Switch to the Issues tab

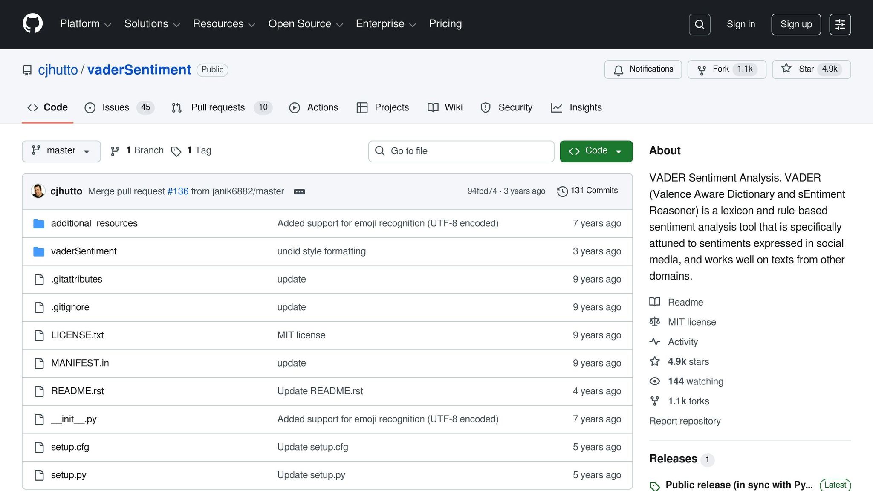pos(115,108)
